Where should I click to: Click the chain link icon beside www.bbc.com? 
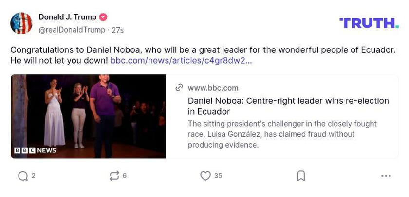(179, 88)
